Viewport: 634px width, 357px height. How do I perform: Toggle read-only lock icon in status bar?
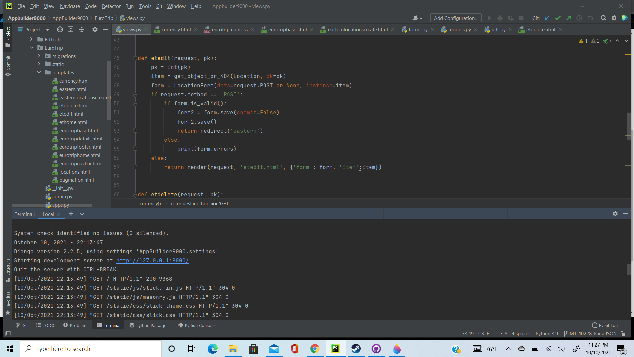point(623,334)
